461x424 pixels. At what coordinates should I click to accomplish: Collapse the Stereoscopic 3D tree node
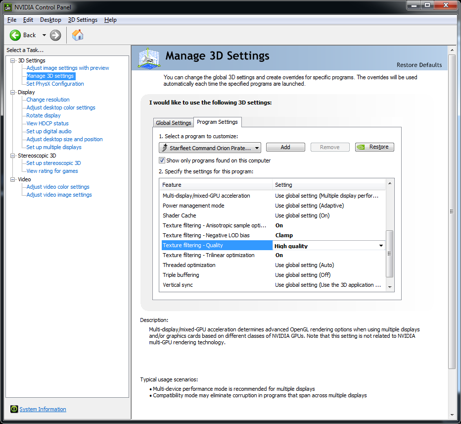click(13, 156)
